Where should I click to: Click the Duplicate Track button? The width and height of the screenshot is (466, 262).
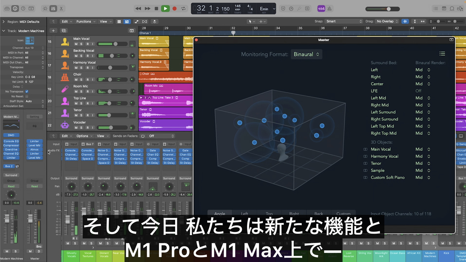(64, 31)
